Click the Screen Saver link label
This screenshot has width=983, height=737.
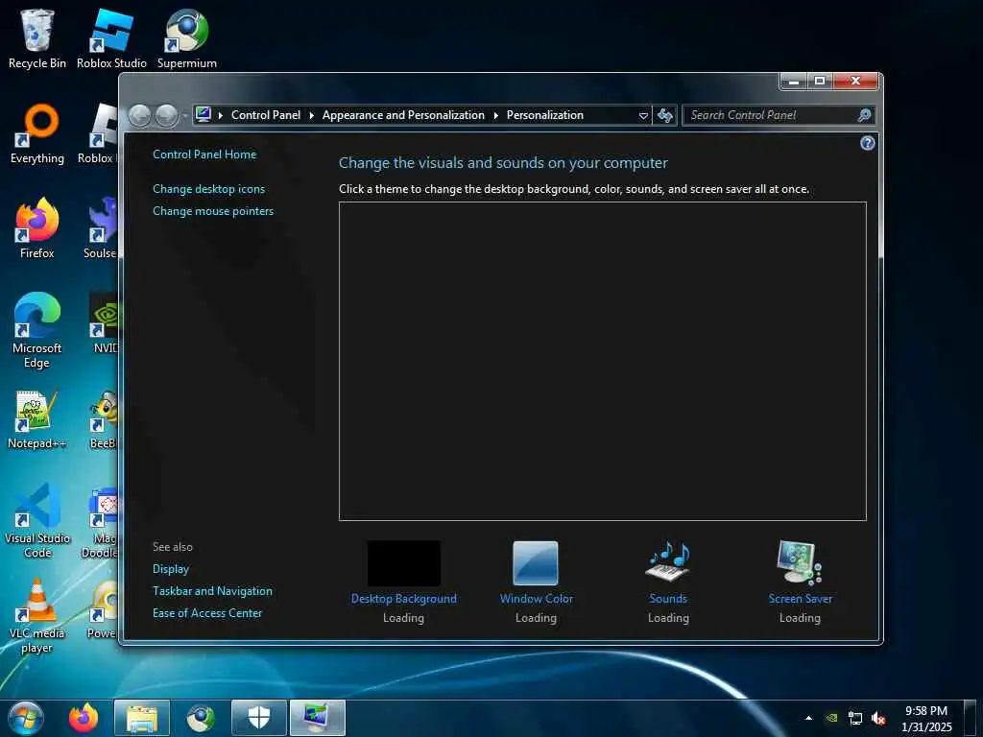(x=800, y=599)
